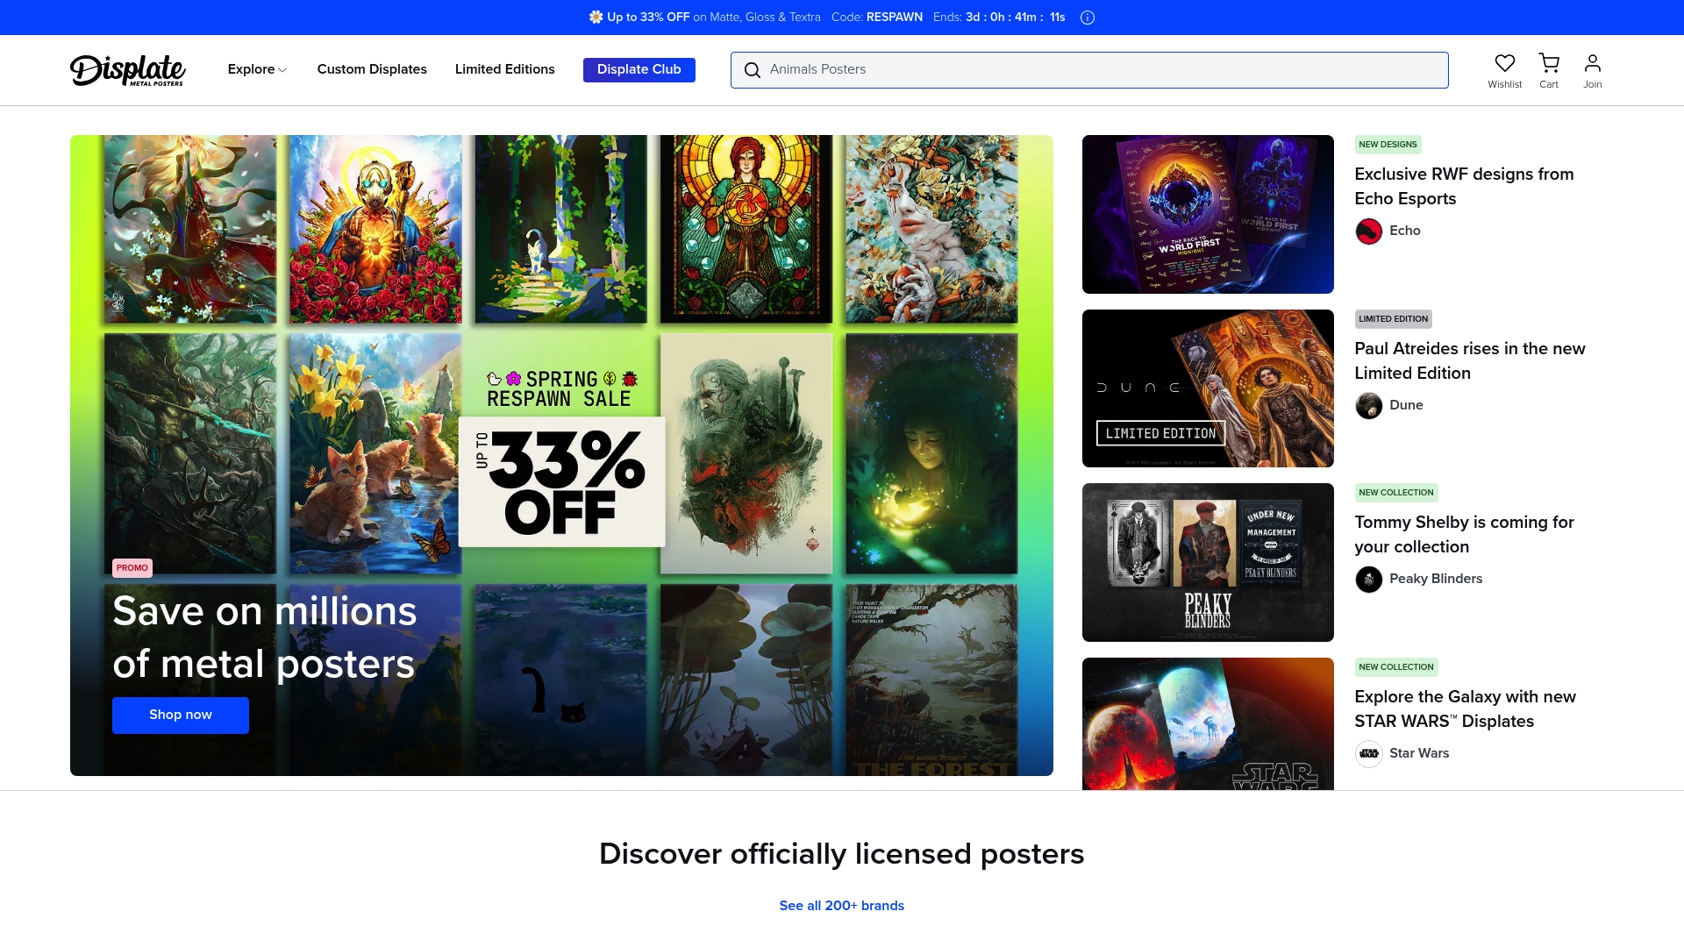Open the Wishlist heart icon

coord(1505,63)
